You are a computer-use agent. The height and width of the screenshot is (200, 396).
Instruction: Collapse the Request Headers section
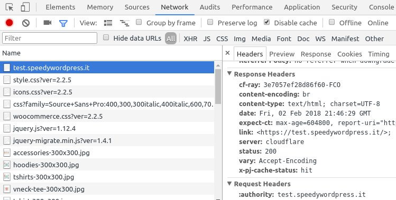(229, 183)
